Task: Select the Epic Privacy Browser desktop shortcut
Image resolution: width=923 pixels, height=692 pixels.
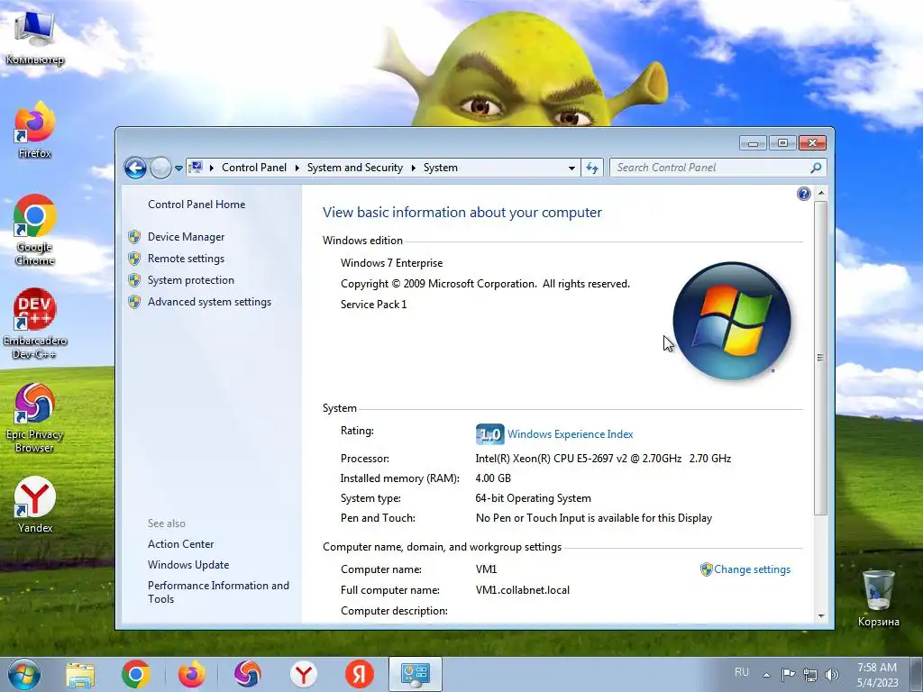Action: (35, 418)
